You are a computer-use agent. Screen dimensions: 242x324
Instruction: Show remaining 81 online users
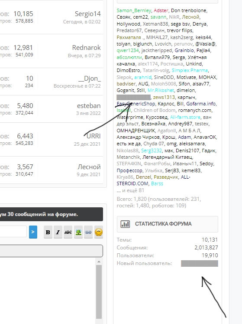(130, 190)
